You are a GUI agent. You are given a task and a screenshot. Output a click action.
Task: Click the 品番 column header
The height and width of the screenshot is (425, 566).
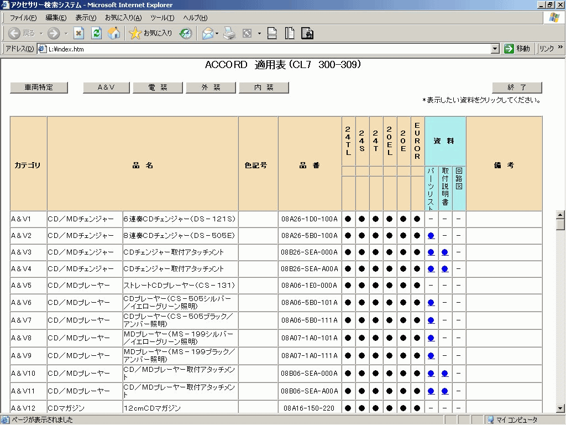coord(310,165)
